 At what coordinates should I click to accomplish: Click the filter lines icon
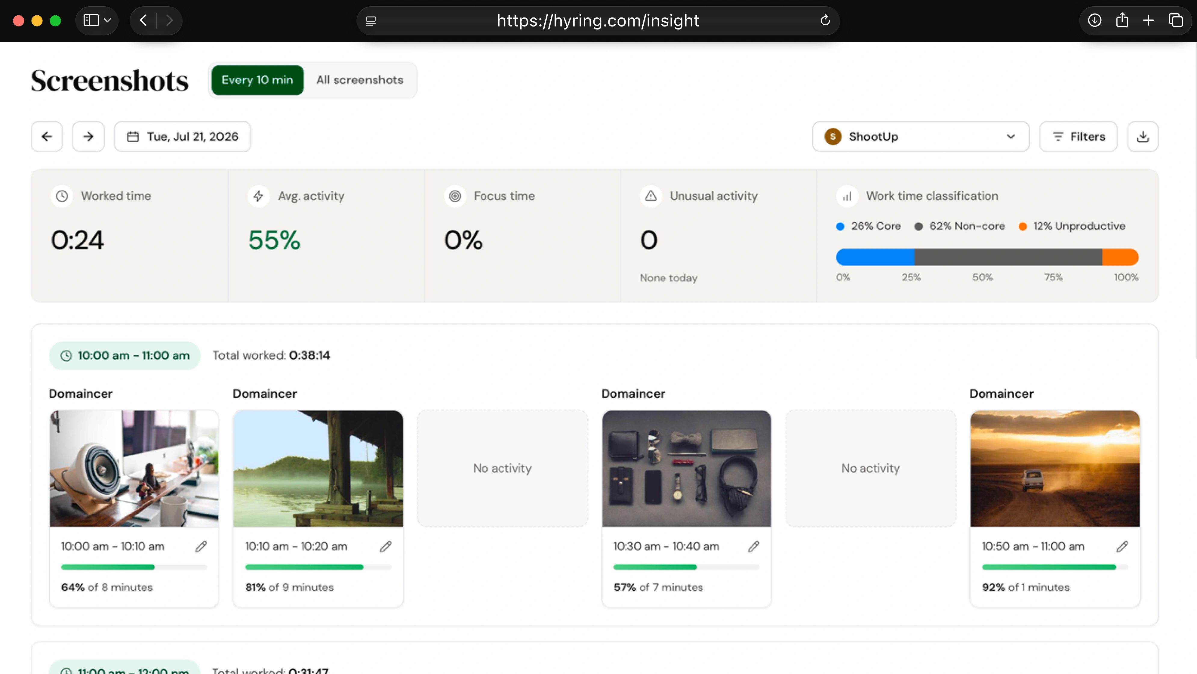point(1058,137)
